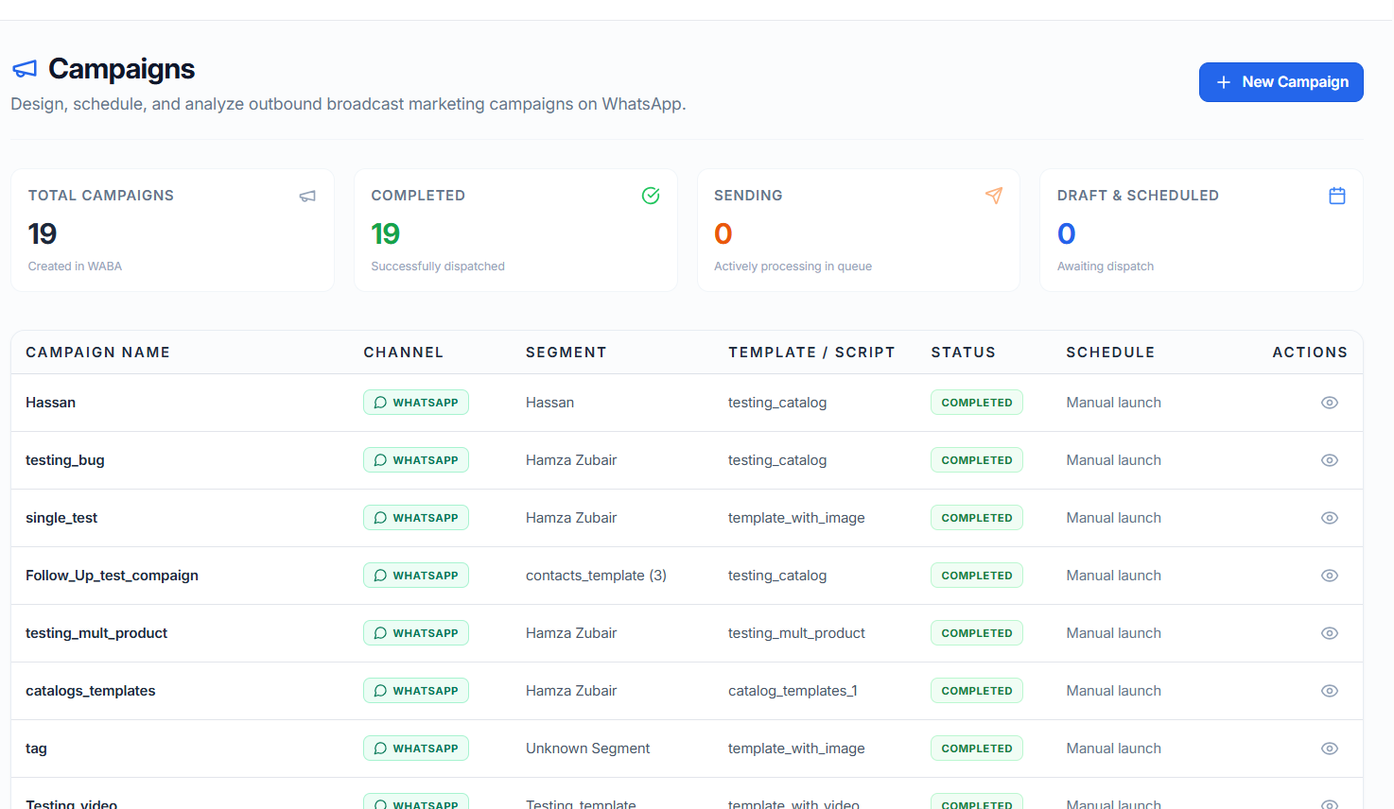Click the Status column header
The width and height of the screenshot is (1394, 809).
coord(963,353)
